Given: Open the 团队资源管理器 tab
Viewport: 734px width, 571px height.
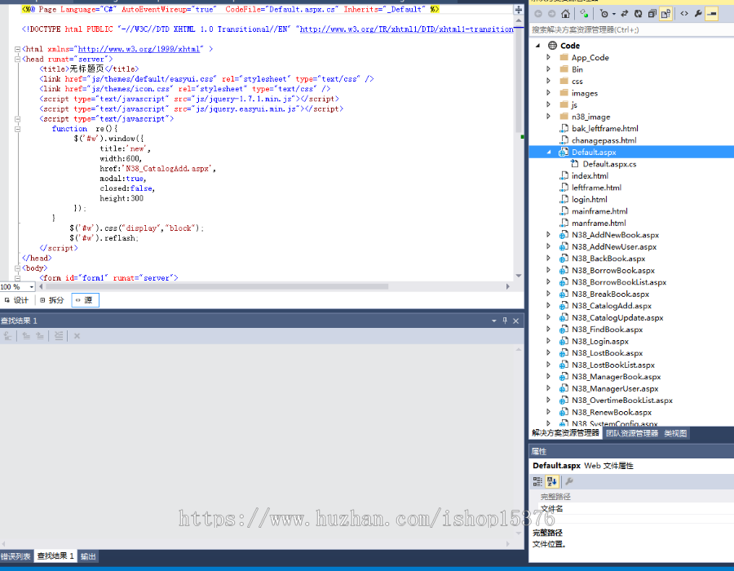Looking at the screenshot, I should pyautogui.click(x=632, y=433).
